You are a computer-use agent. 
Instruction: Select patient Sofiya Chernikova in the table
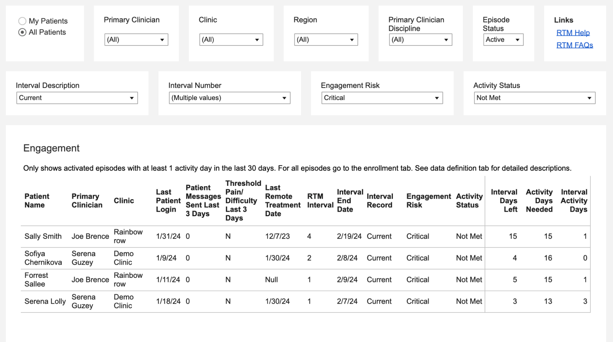pyautogui.click(x=43, y=258)
